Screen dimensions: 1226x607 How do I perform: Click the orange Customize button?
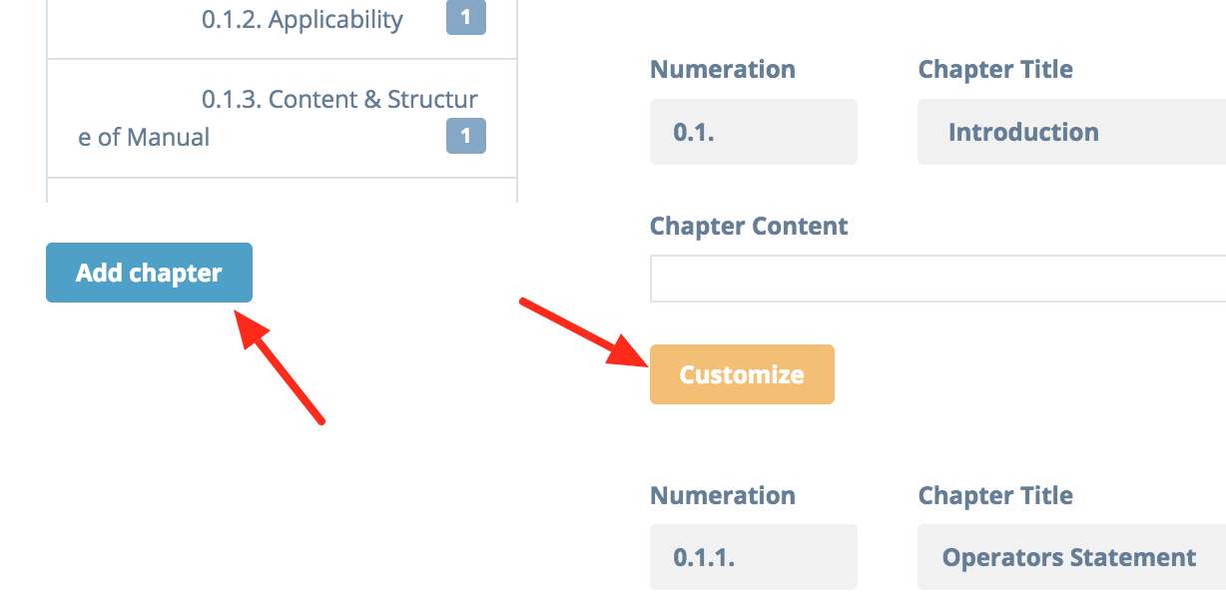point(742,374)
